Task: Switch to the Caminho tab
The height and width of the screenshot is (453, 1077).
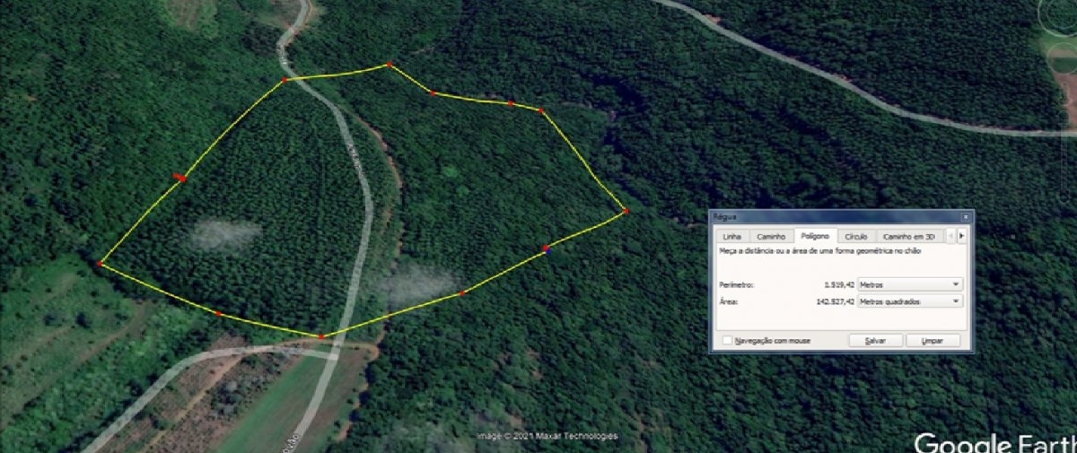Action: click(771, 237)
